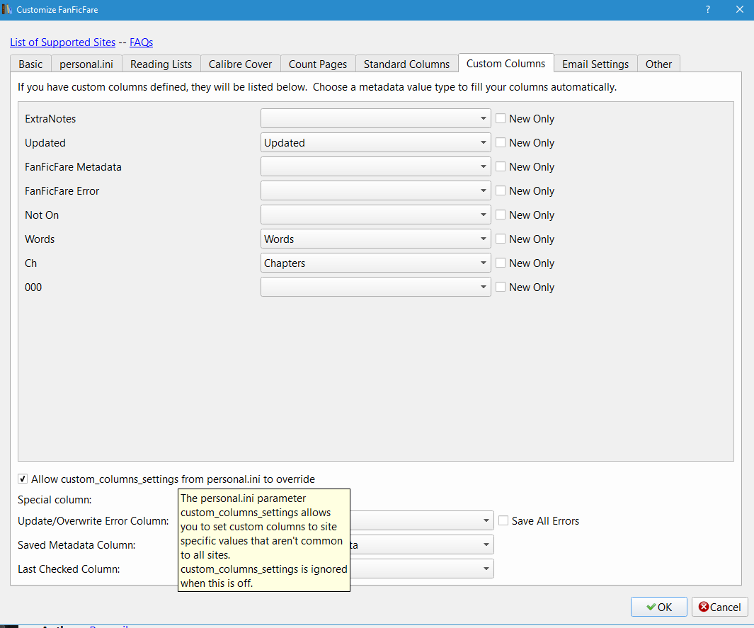Switch to the personal.ini tab

pyautogui.click(x=86, y=64)
